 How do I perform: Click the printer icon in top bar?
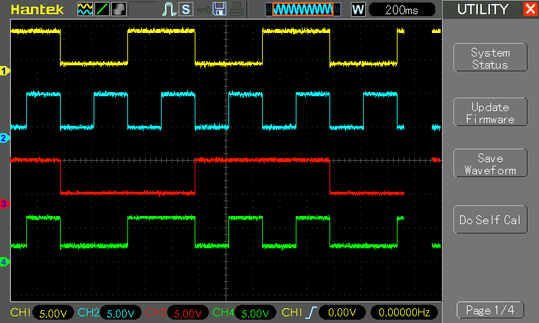(x=235, y=9)
